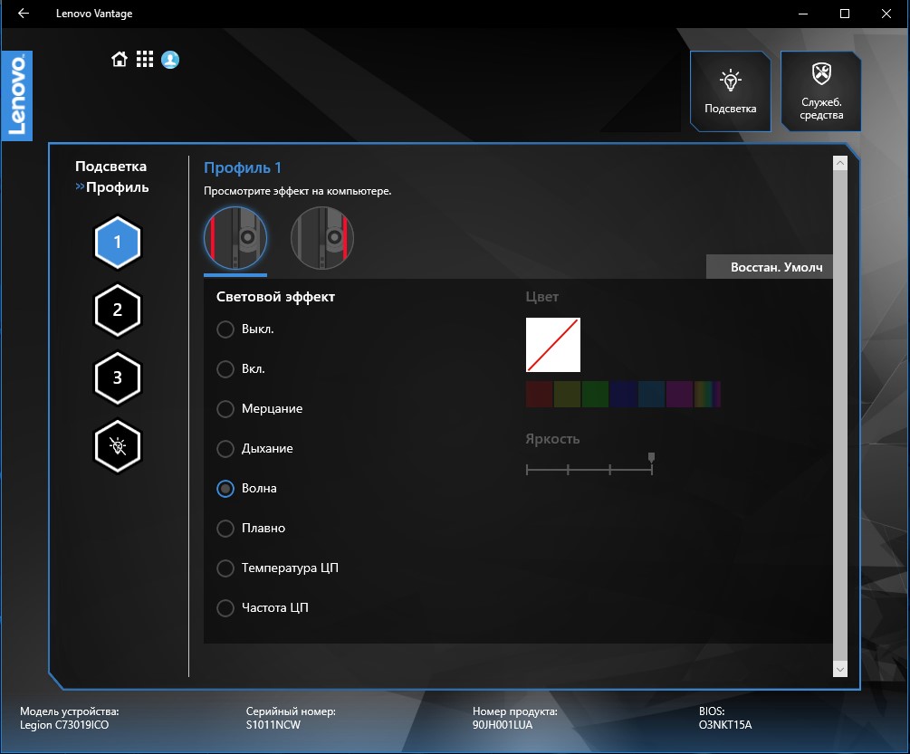Pick the red color swatch
Screen dimensions: 910x754
coord(539,395)
